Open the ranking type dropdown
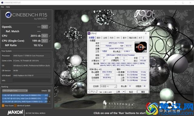 coord(15,91)
